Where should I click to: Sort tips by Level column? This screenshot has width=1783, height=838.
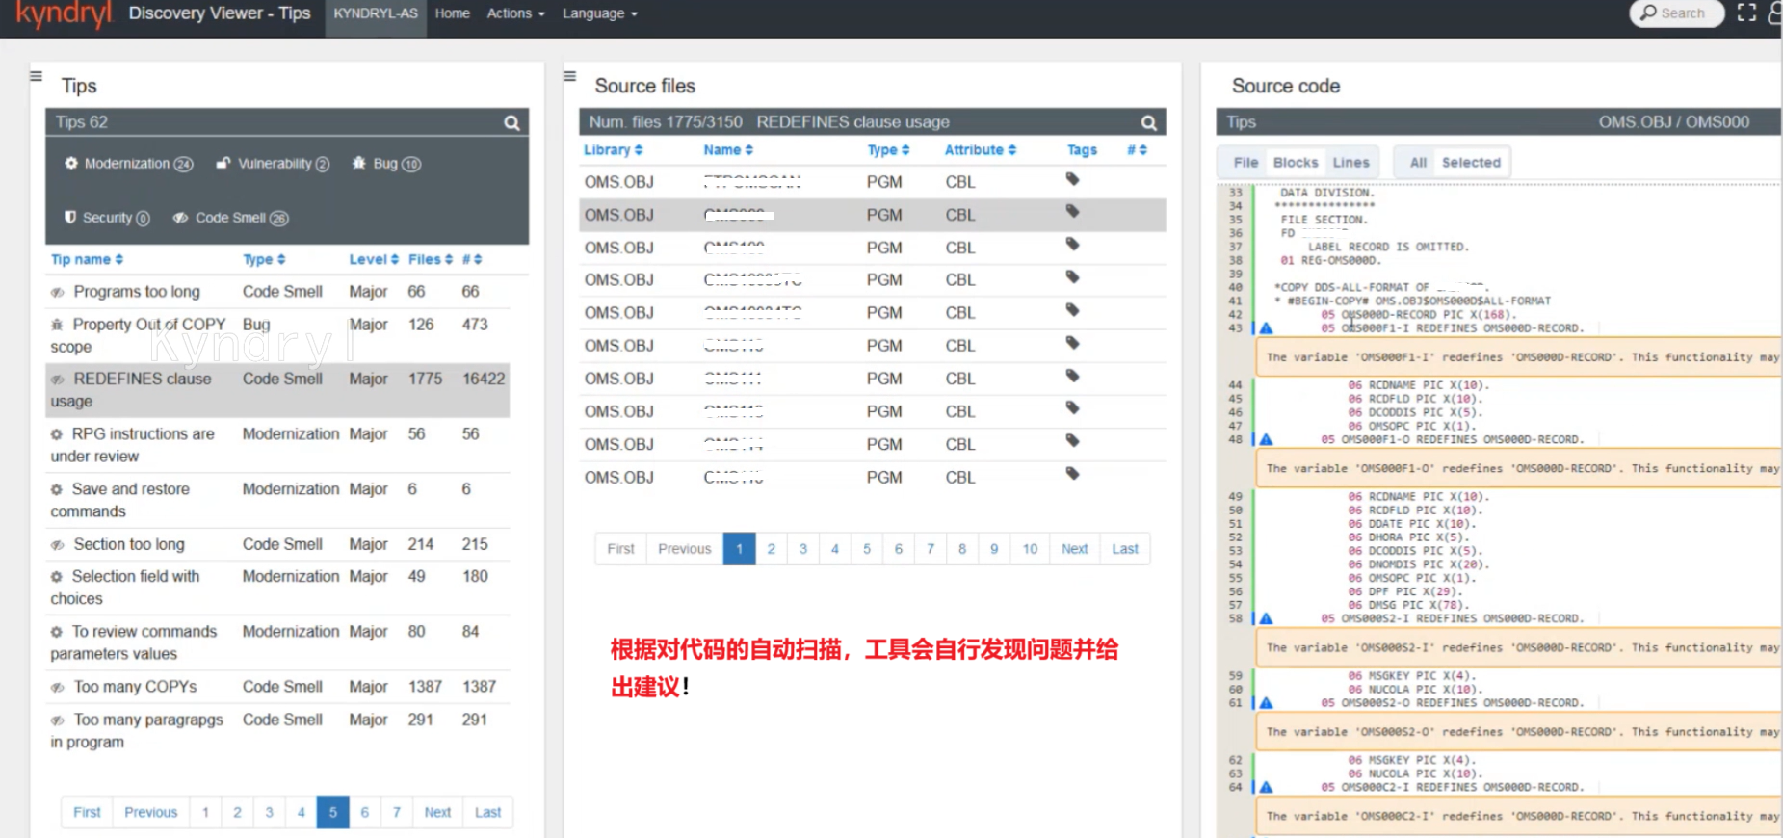(374, 259)
